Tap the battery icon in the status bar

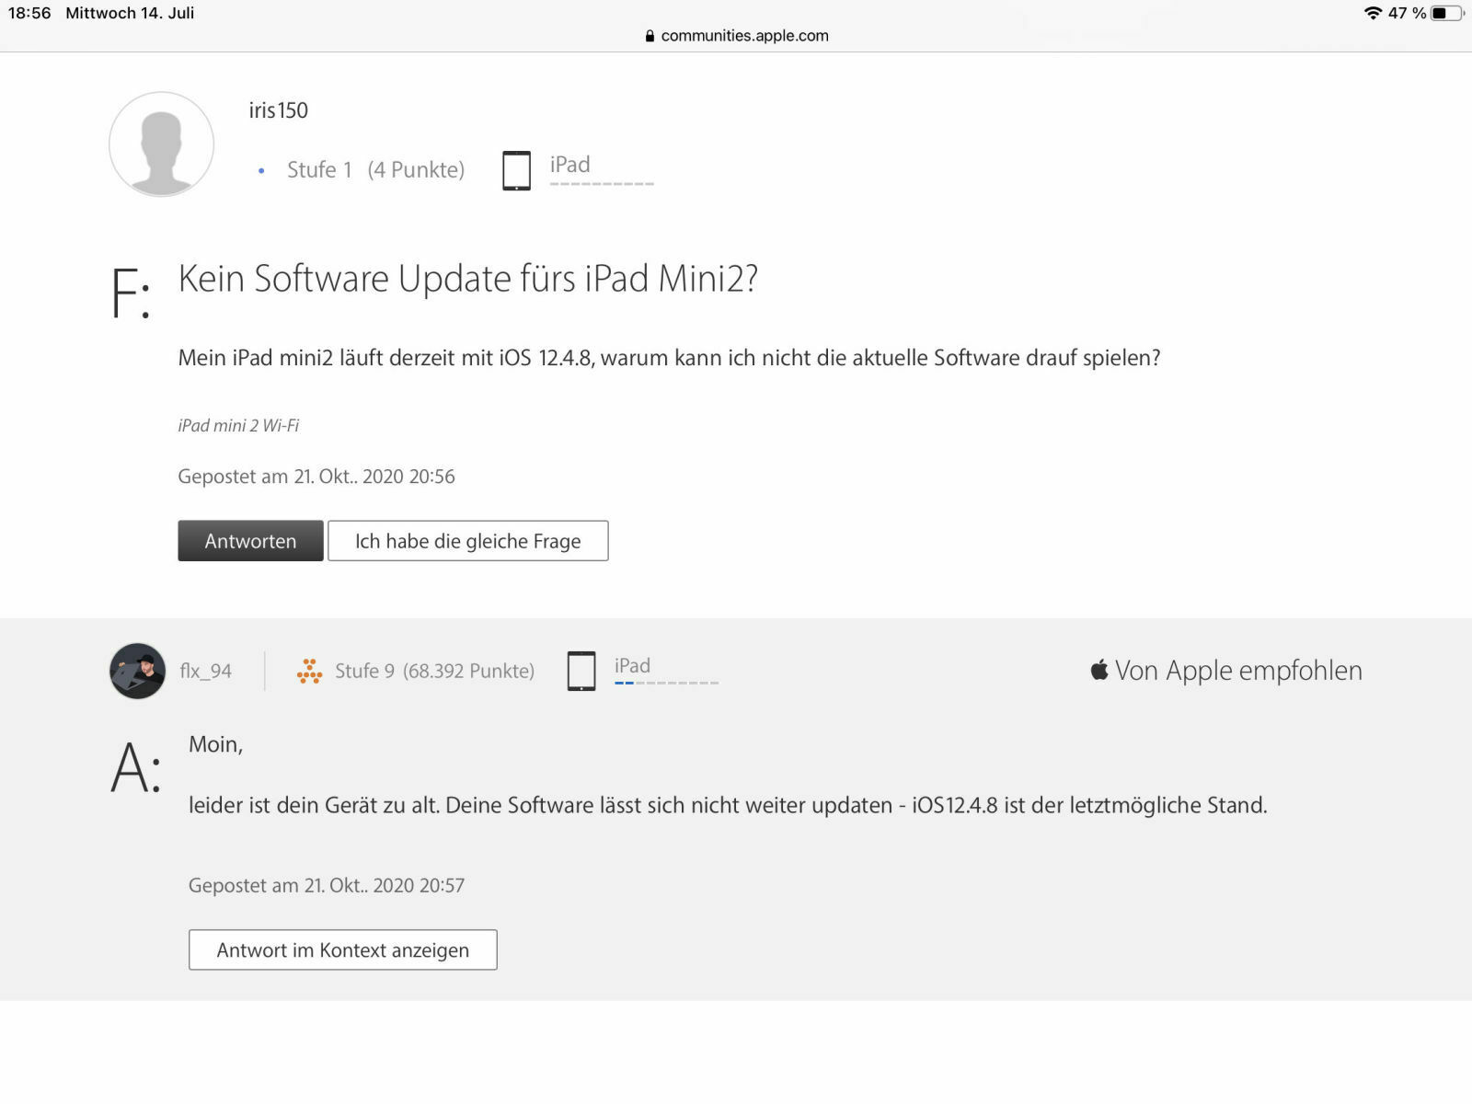click(1447, 13)
